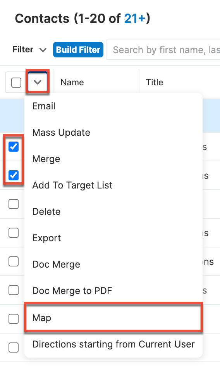Screen dimensions: 220x370
Task: Focus the contact search field
Action: [x=163, y=50]
